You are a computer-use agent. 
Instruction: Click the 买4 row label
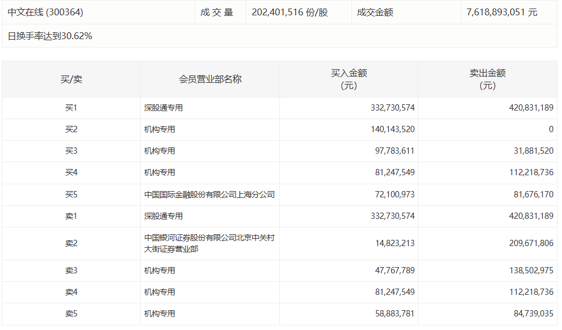[71, 172]
